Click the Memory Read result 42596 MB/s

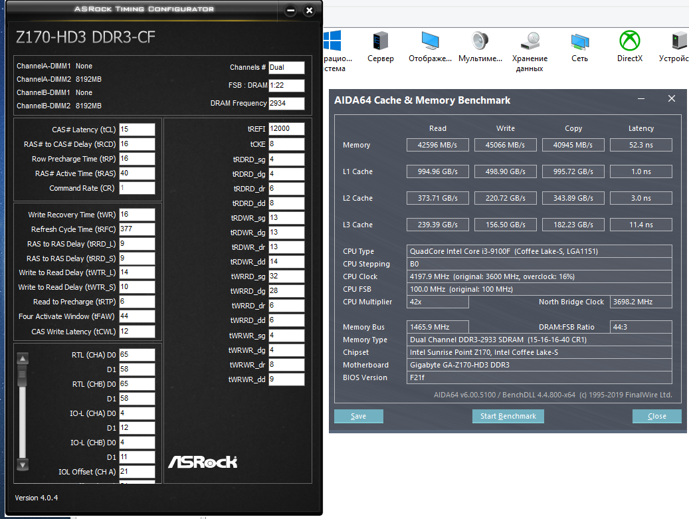click(x=438, y=145)
